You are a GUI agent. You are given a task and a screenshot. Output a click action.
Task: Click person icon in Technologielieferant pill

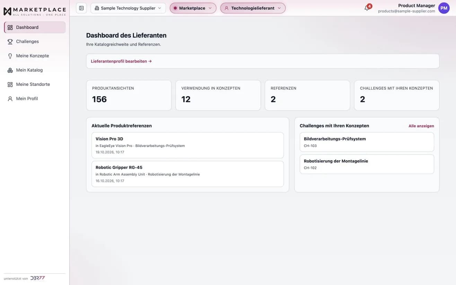click(227, 8)
